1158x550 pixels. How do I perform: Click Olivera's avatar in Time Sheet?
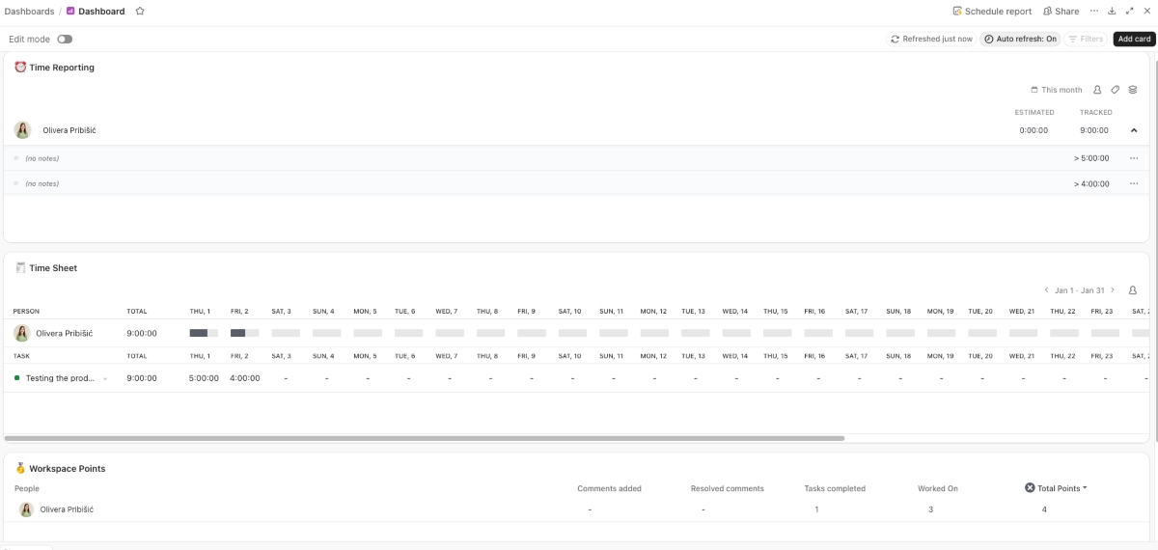click(x=21, y=333)
